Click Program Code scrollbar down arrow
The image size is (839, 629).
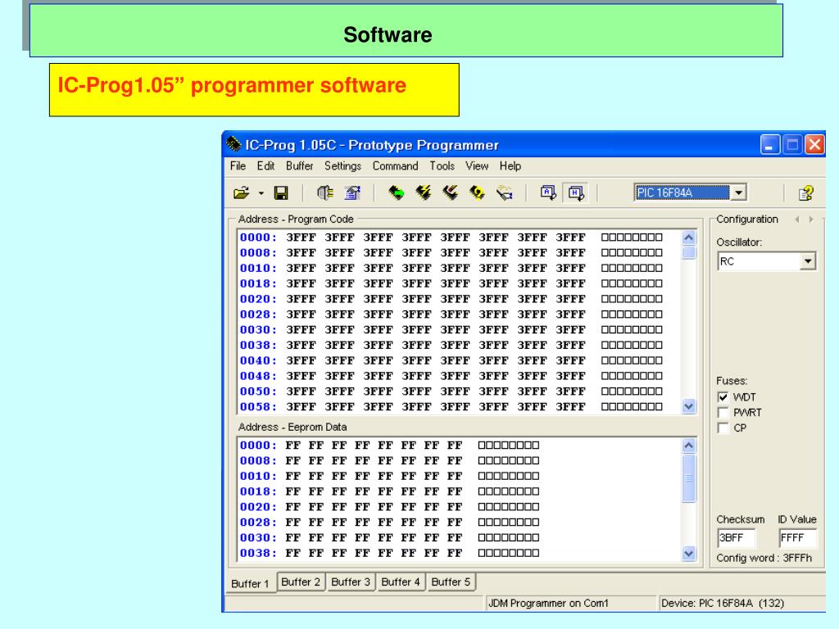689,406
